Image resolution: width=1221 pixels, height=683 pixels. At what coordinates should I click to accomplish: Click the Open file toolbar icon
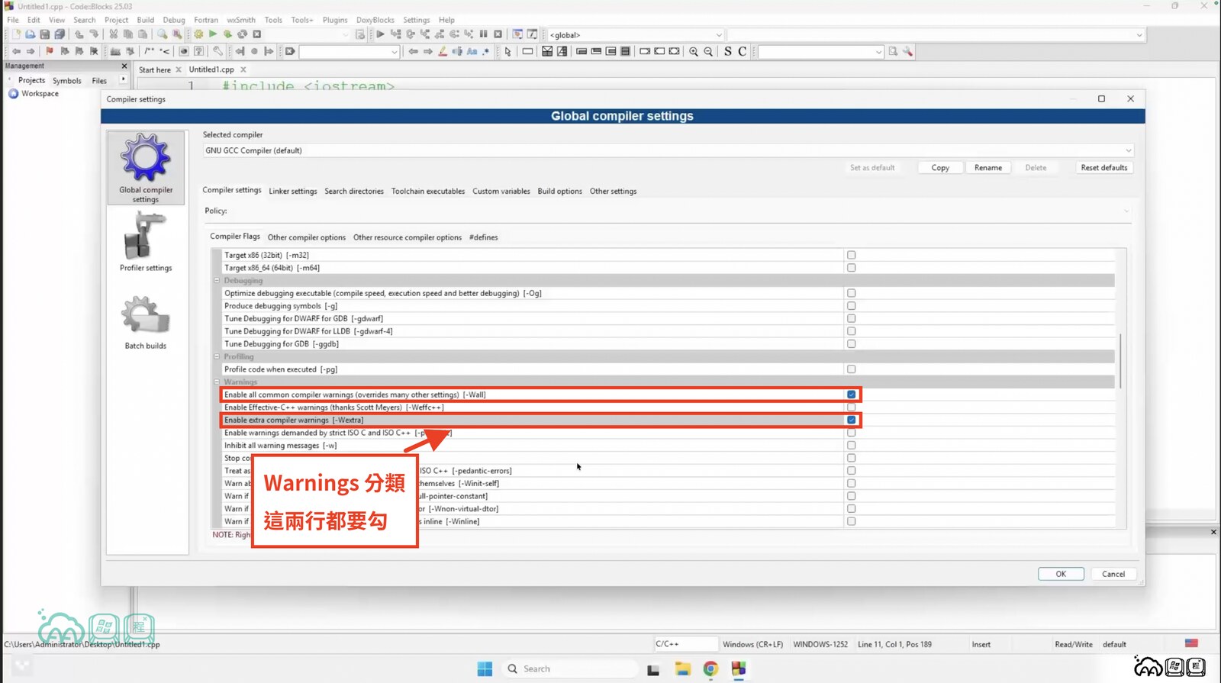pos(31,34)
